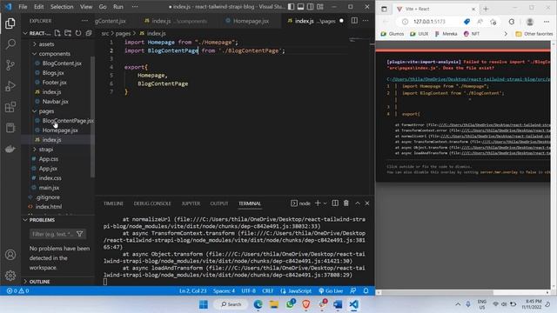Toggle bottom panel visibility
557x313 pixels.
tap(300, 7)
